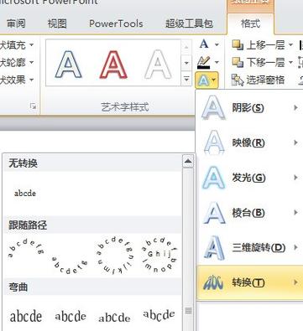Click the reflection effect A icon

(x=214, y=142)
